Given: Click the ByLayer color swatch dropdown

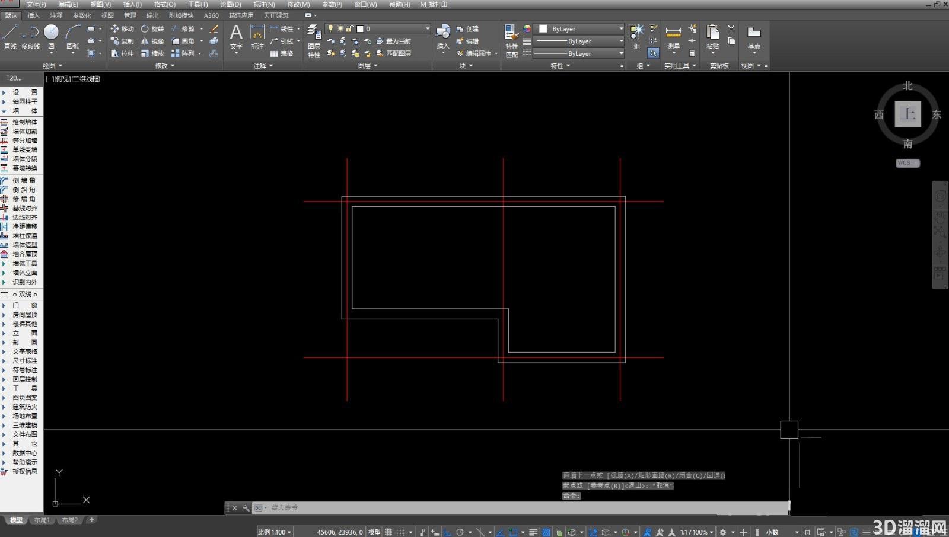Looking at the screenshot, I should tap(579, 28).
